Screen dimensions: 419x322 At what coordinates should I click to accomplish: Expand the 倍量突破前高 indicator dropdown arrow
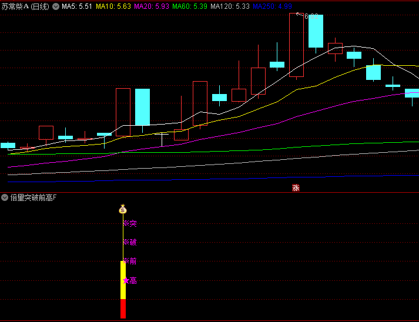tap(5, 198)
